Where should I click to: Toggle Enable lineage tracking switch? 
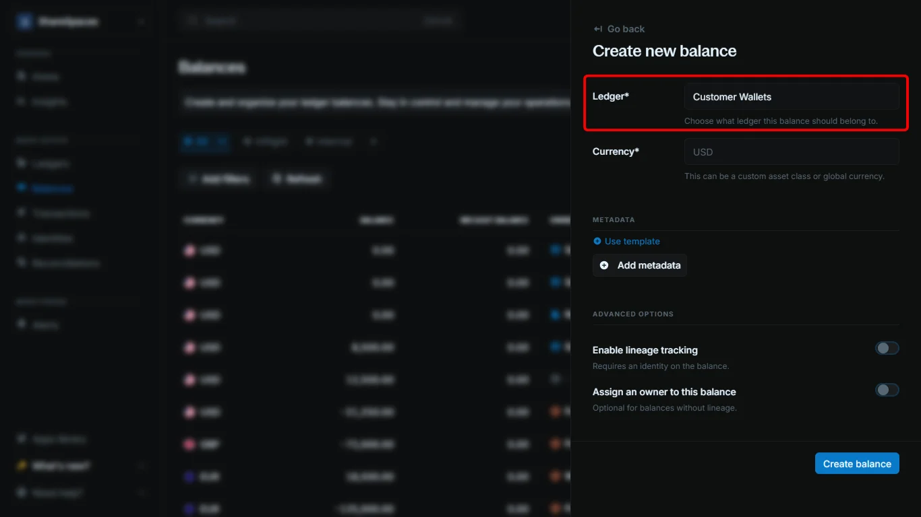point(887,348)
